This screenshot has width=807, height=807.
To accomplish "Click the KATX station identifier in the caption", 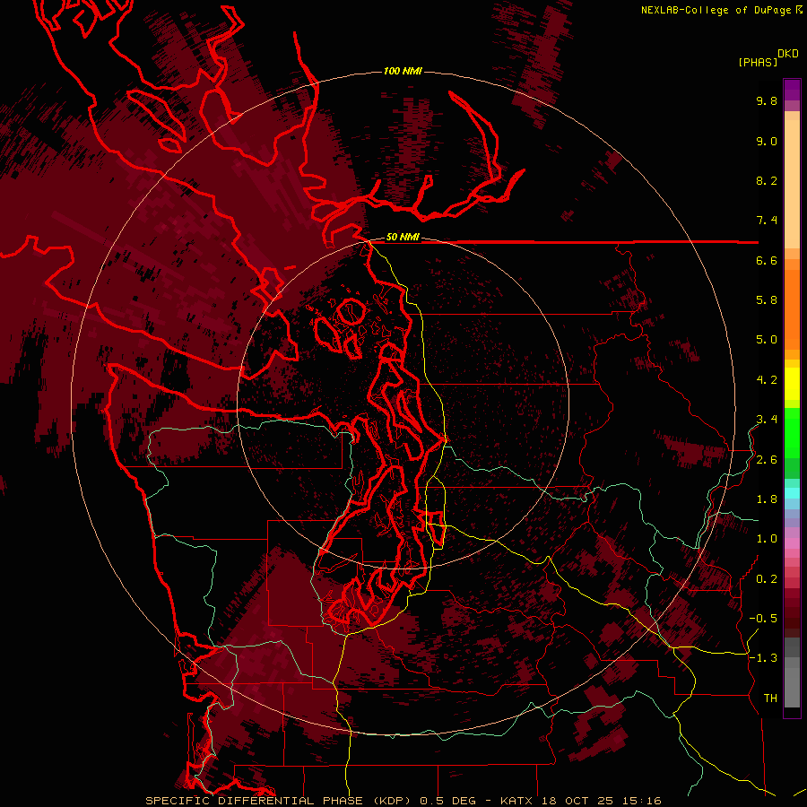I will (518, 801).
